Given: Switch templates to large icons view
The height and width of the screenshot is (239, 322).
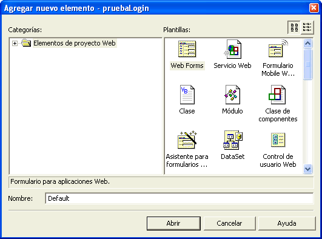Looking at the screenshot, I should tap(294, 27).
